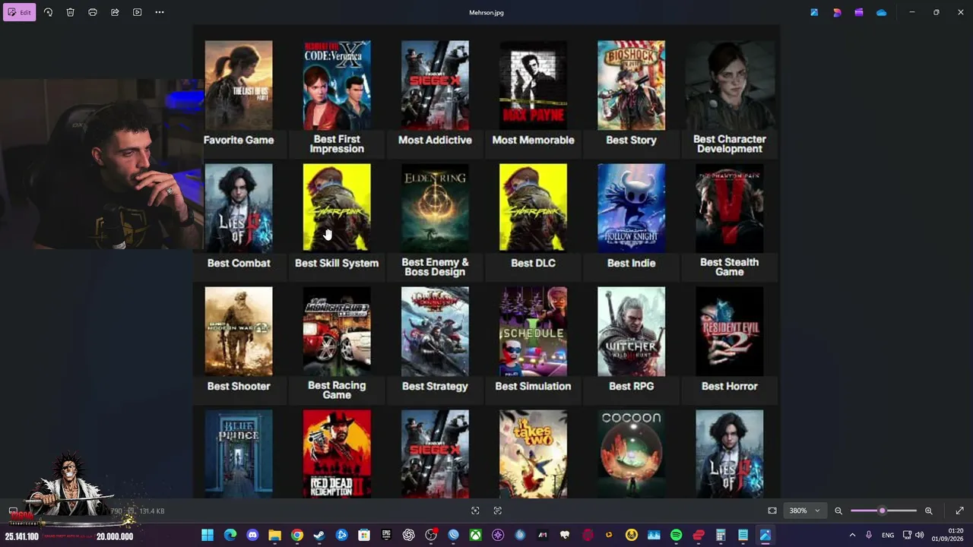Share the image with the share icon

point(115,12)
